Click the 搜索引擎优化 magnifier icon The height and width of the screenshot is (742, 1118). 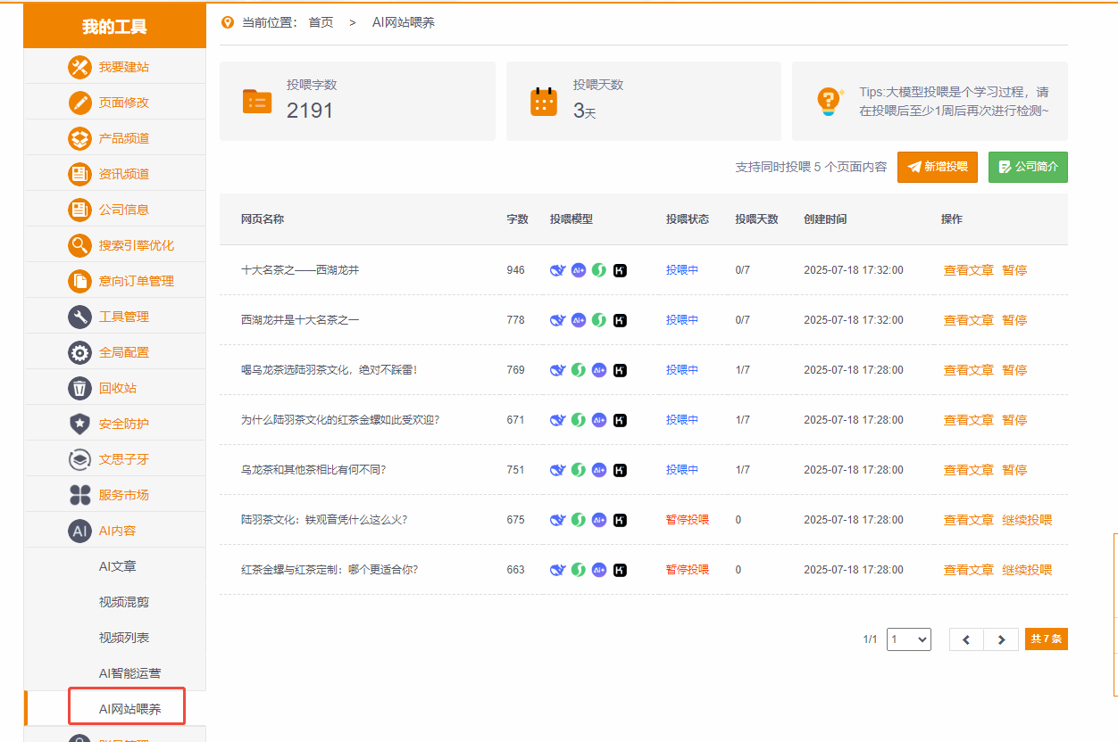coord(79,245)
